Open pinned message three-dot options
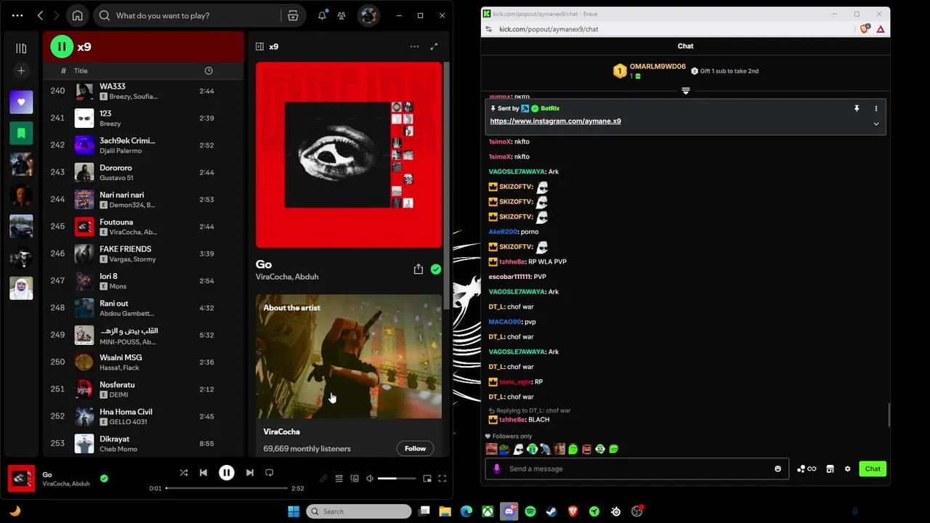Viewport: 930px width, 523px height. pyautogui.click(x=876, y=108)
